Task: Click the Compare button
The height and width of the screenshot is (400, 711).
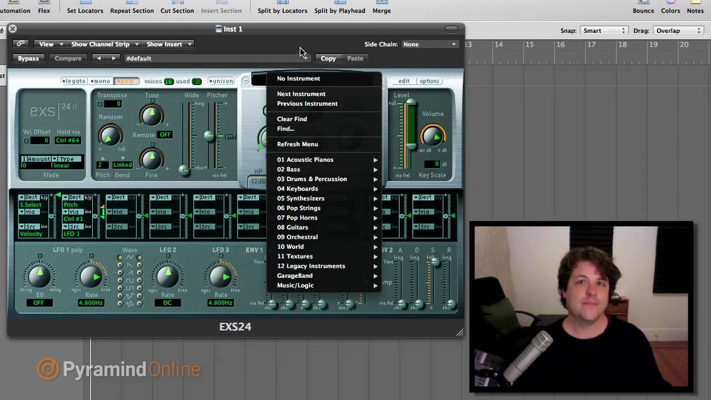Action: pos(68,58)
